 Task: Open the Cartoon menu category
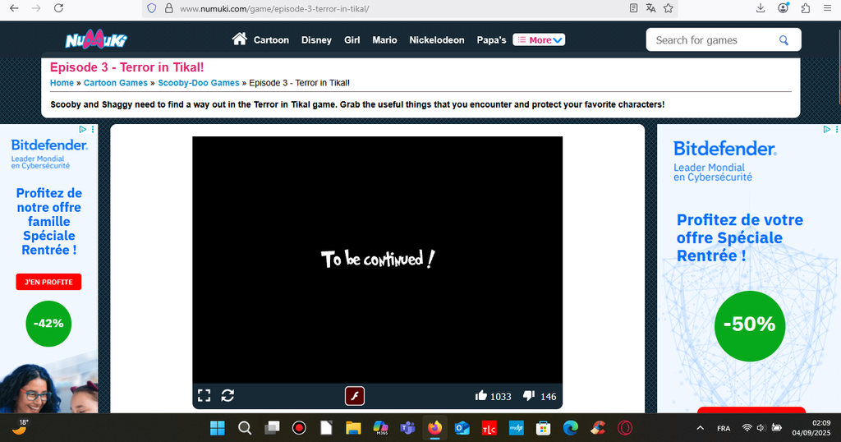[271, 40]
